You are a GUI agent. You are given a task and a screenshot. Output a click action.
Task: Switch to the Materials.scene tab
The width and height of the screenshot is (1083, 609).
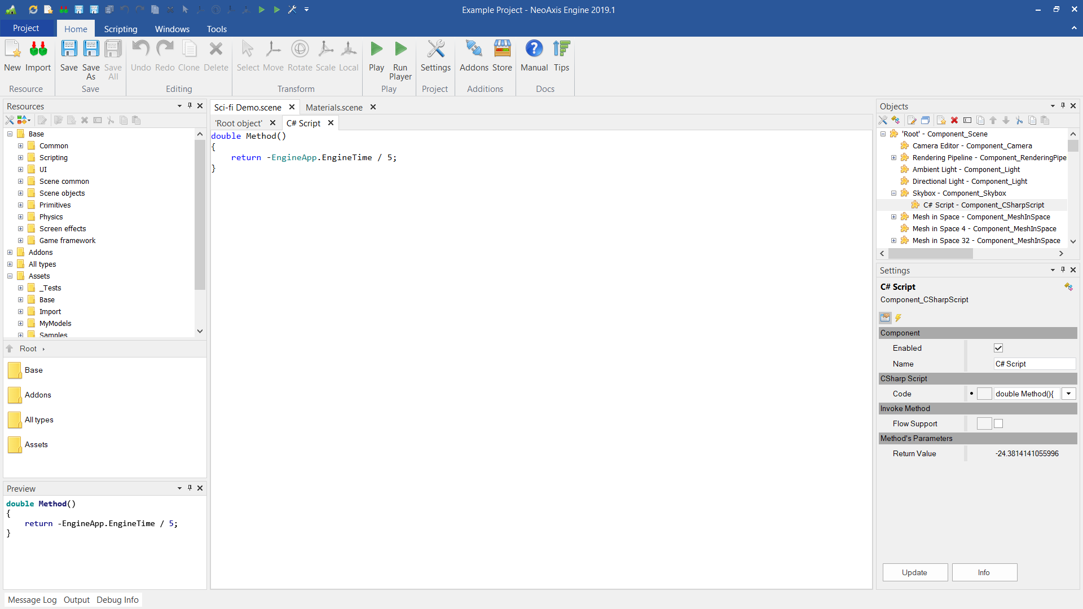(333, 107)
